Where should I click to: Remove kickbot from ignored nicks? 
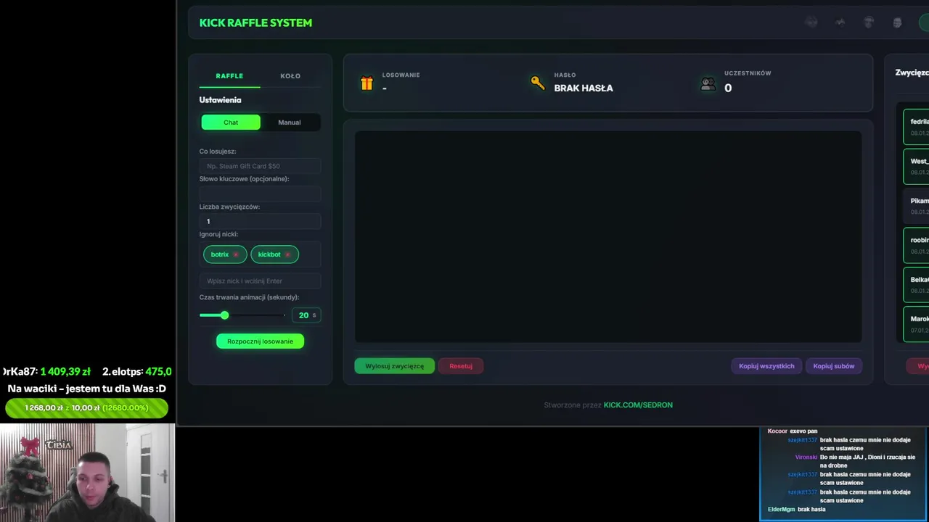pyautogui.click(x=288, y=254)
